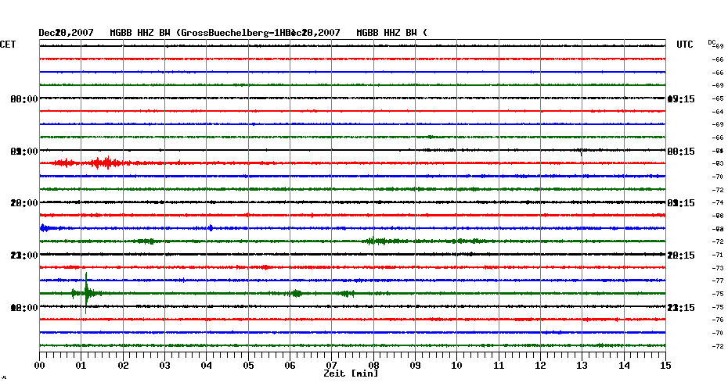Image resolution: width=728 pixels, height=386 pixels.
Task: Click the DC offset value -63
Action: click(x=718, y=163)
